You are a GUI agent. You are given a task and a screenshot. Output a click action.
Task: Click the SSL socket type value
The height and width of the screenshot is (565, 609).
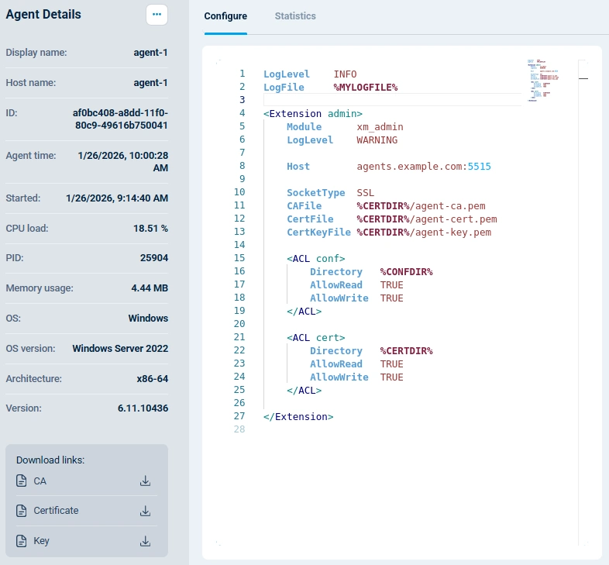(366, 193)
